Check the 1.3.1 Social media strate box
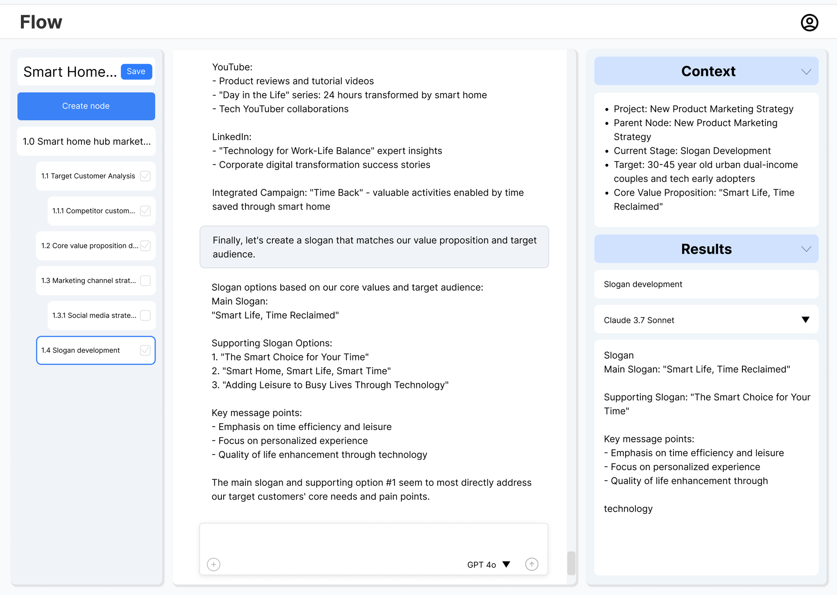 click(146, 316)
